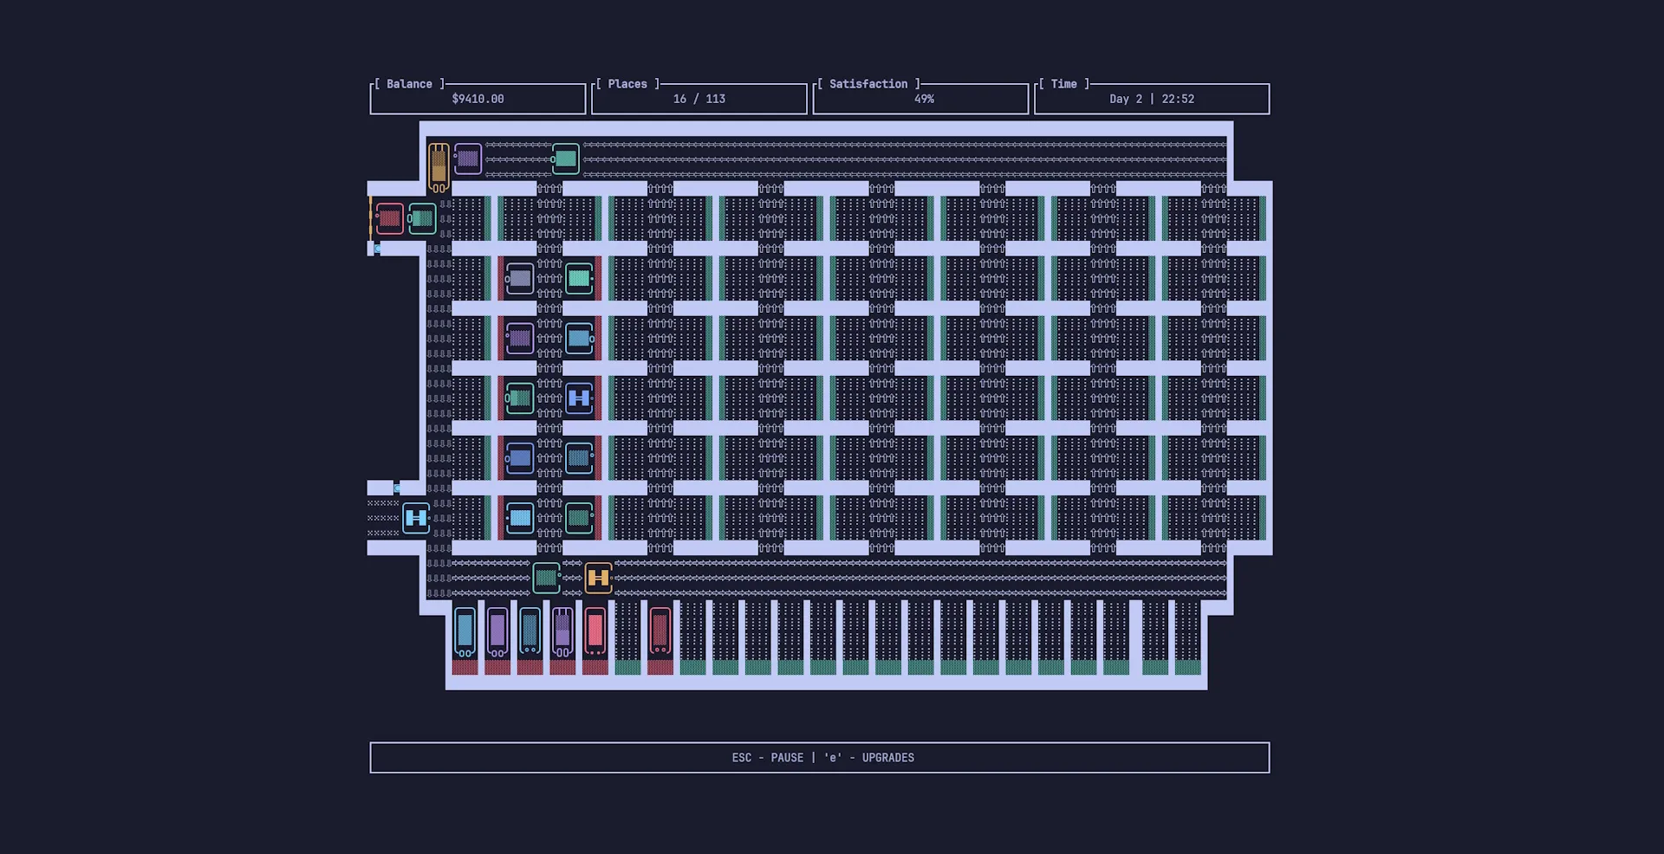Click the purple car beside the yellow car
This screenshot has height=854, width=1664.
pos(468,159)
